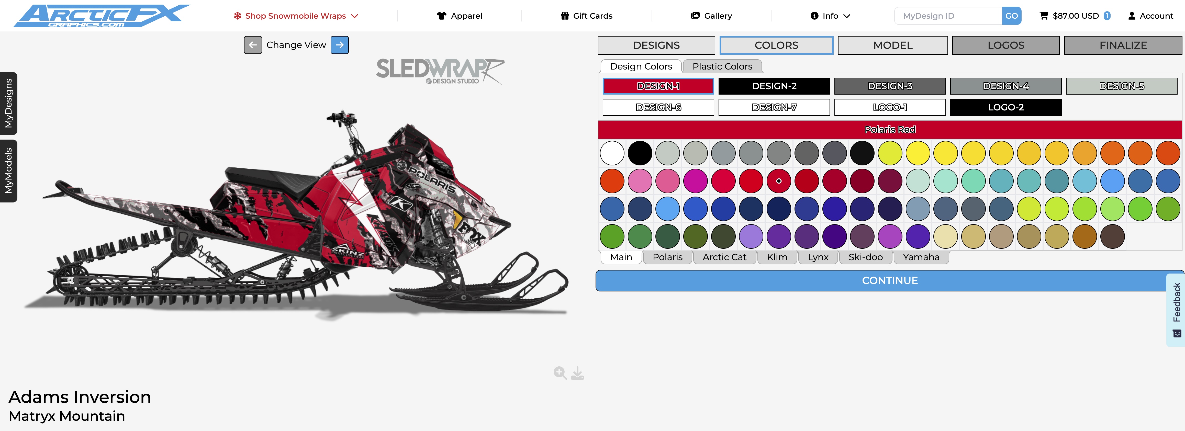Click the blue CONTINUE button
The width and height of the screenshot is (1185, 431).
click(x=890, y=281)
